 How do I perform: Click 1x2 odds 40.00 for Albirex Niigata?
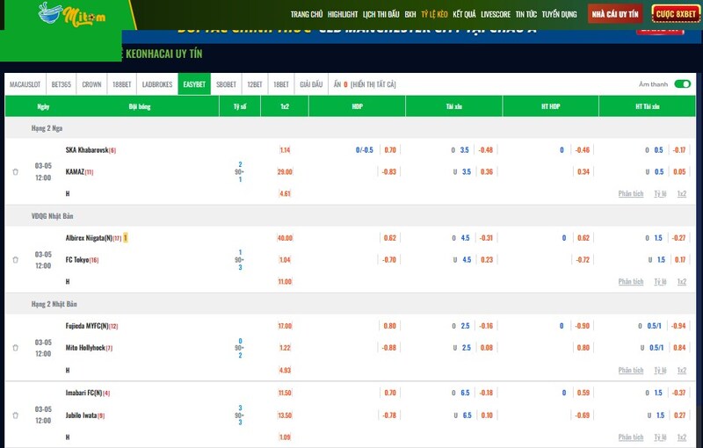point(285,238)
